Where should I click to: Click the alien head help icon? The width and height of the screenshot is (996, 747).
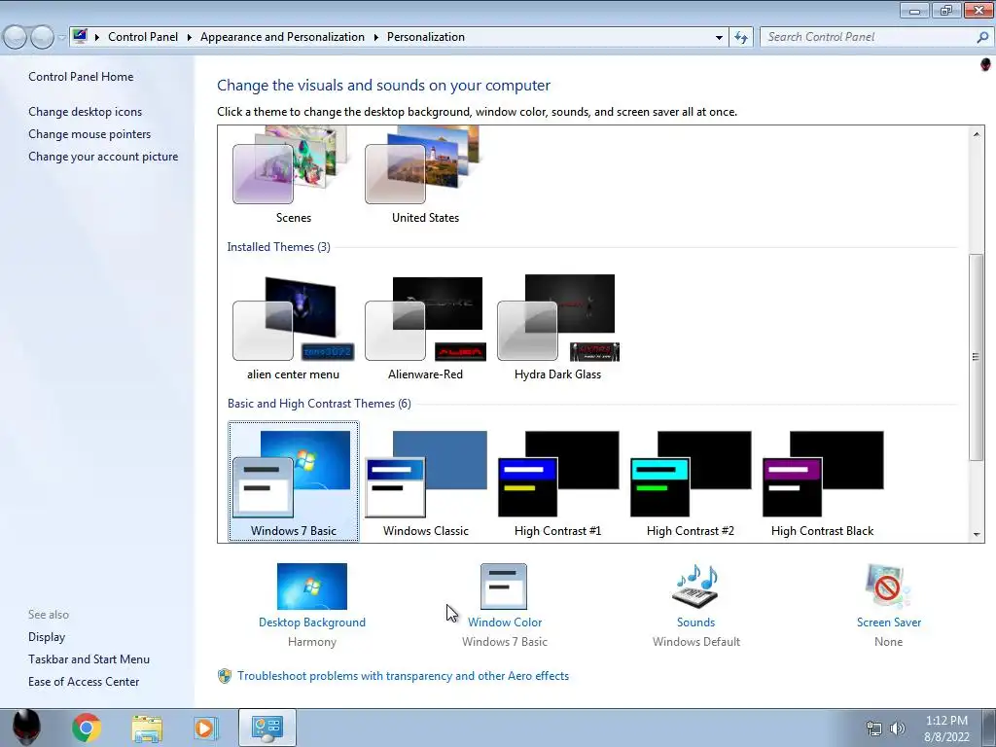[x=985, y=65]
